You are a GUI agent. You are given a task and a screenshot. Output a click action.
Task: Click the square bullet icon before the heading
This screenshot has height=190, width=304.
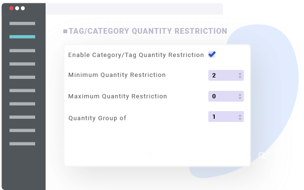[65, 31]
